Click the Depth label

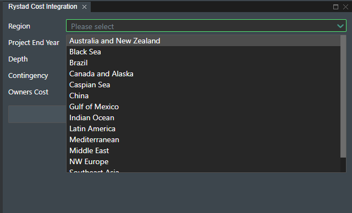click(x=18, y=59)
